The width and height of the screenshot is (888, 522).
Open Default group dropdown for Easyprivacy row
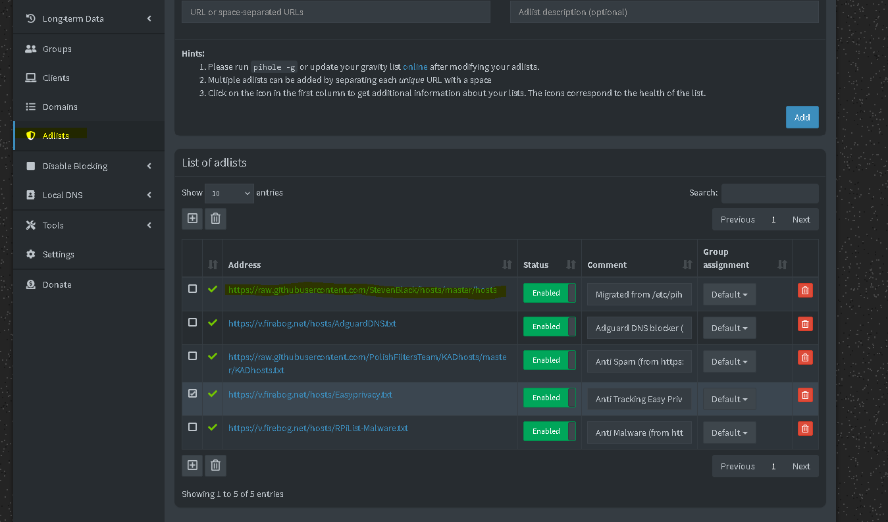[729, 399]
